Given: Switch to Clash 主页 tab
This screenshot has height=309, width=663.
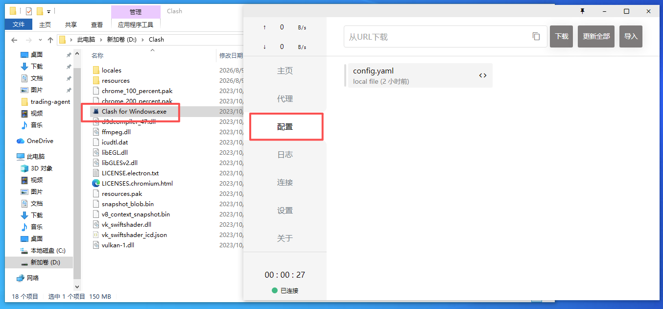Looking at the screenshot, I should pyautogui.click(x=285, y=71).
